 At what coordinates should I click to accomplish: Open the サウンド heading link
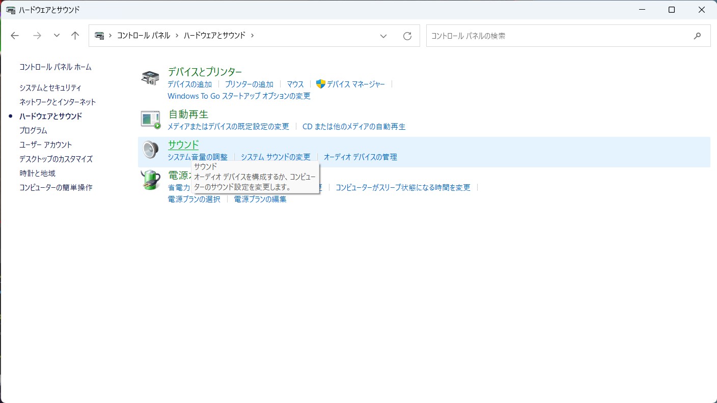coord(183,145)
